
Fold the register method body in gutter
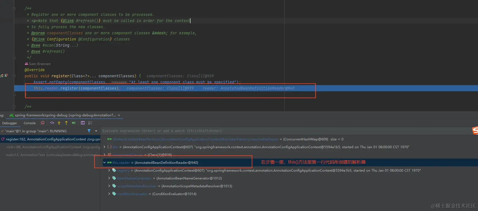14,76
